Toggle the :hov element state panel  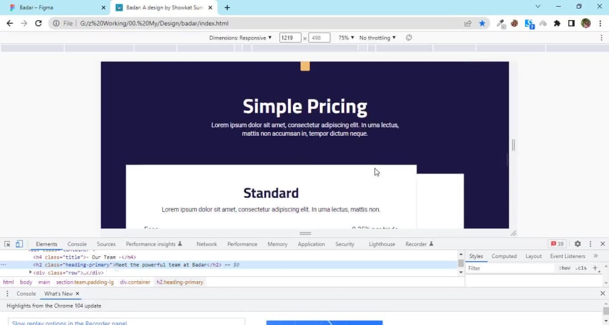pyautogui.click(x=564, y=268)
